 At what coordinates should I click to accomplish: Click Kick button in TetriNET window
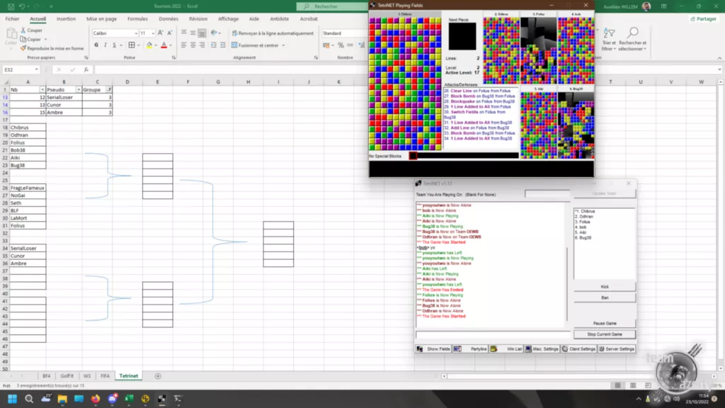[605, 287]
